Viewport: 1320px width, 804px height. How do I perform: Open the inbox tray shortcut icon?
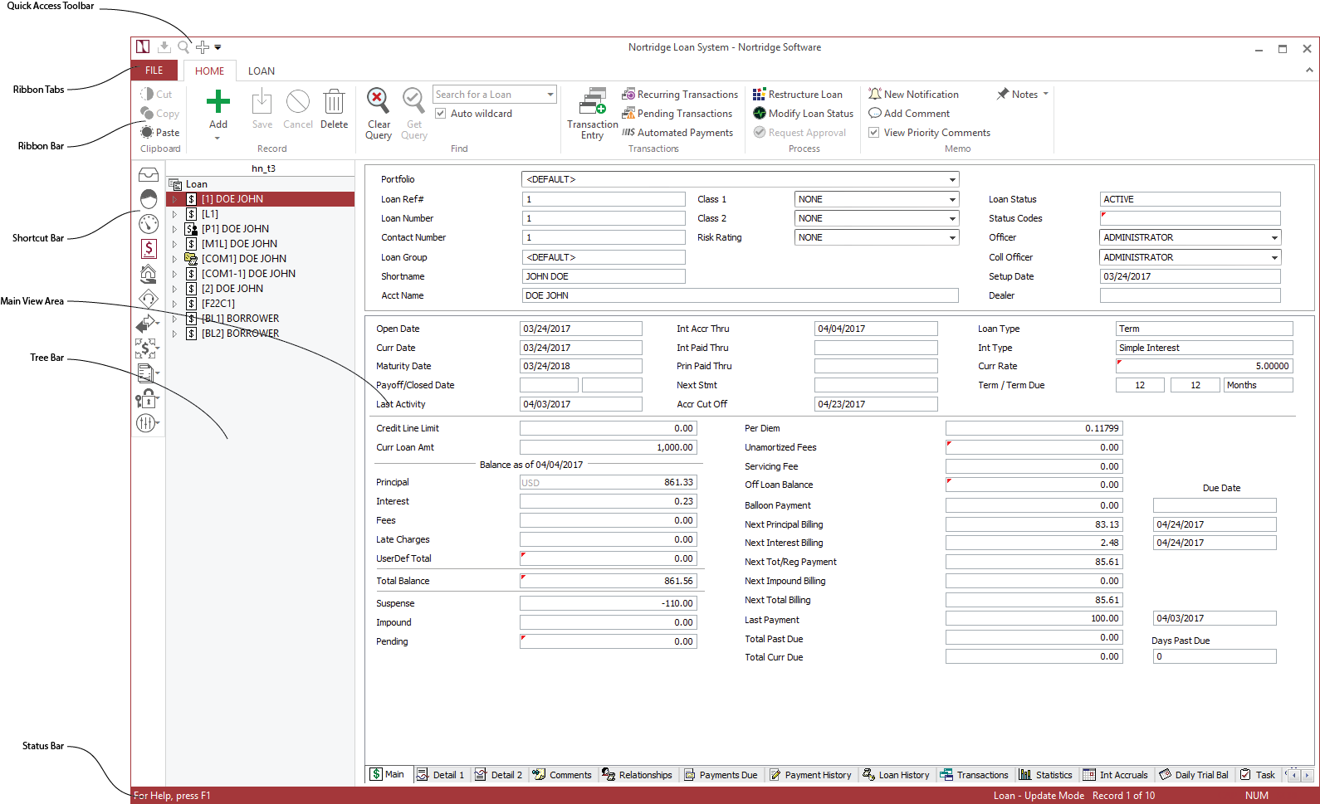point(149,174)
